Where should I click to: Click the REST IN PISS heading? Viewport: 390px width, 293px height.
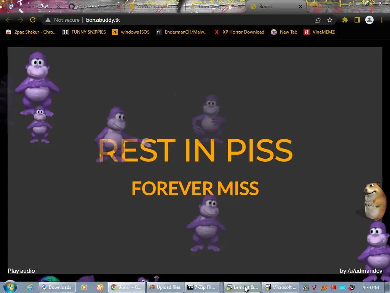pyautogui.click(x=195, y=150)
